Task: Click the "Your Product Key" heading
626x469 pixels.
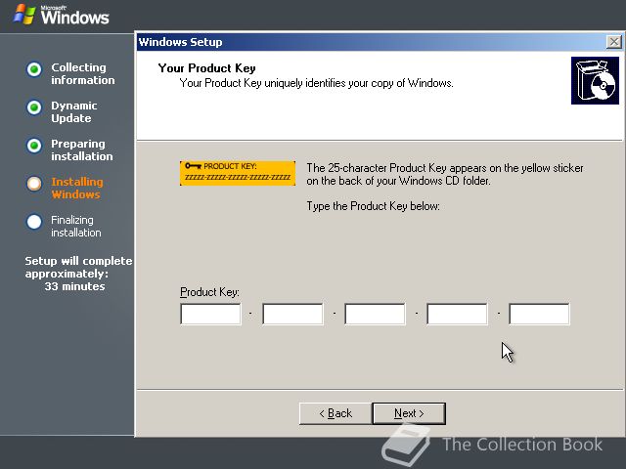Action: coord(206,68)
